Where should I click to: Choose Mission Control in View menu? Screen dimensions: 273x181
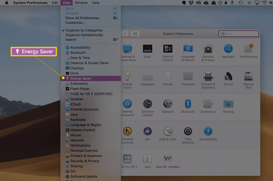[x=91, y=130]
